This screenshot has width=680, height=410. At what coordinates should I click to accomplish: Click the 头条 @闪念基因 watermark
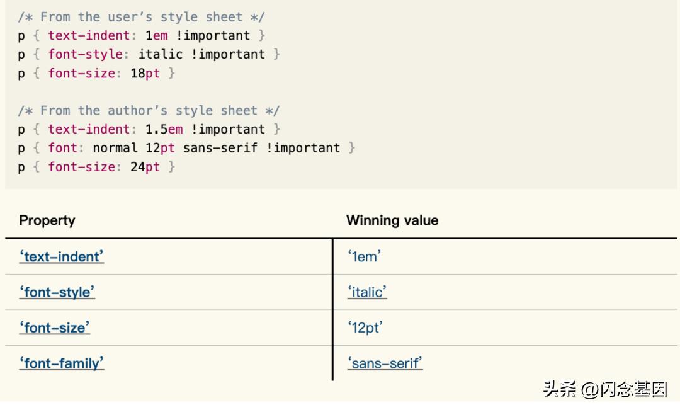tap(604, 389)
